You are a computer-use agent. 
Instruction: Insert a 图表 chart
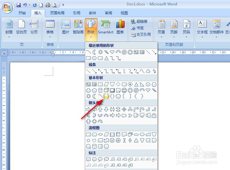click(120, 27)
